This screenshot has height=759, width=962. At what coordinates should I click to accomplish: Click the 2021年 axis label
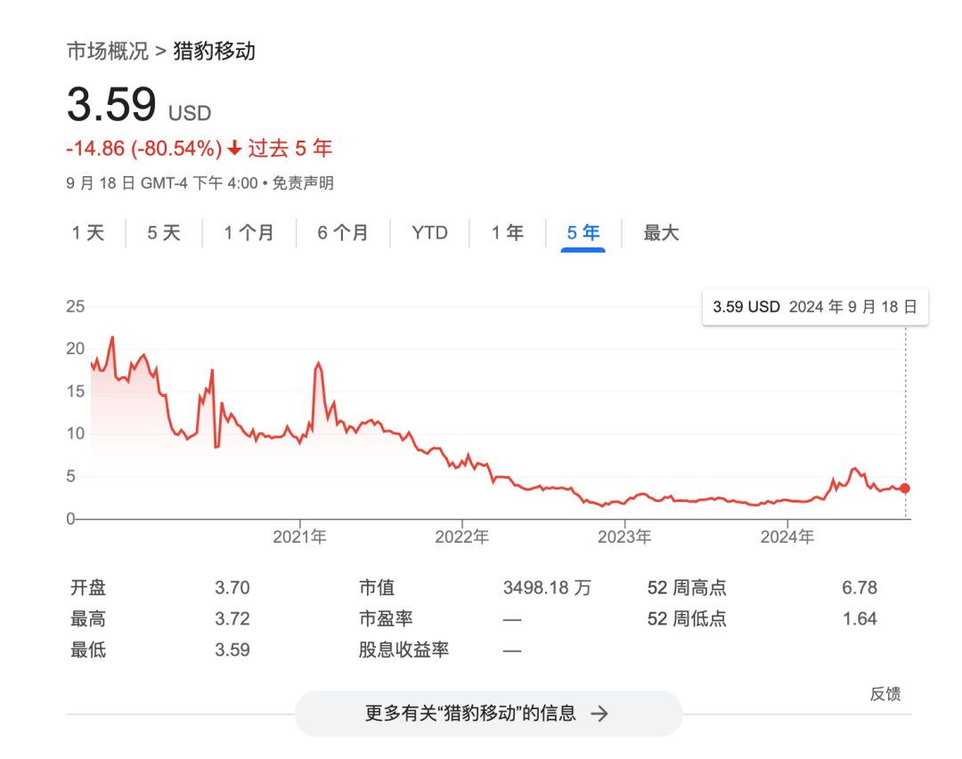click(x=299, y=537)
